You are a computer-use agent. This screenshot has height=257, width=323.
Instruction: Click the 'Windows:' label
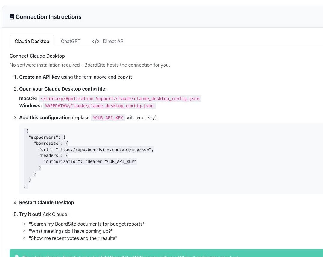[31, 106]
